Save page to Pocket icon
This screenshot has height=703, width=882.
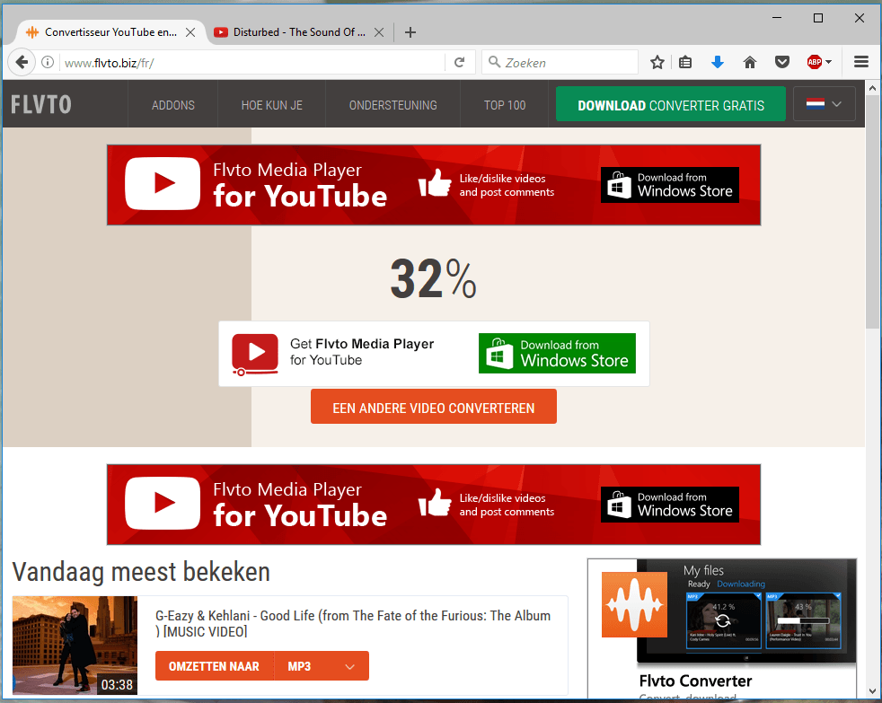pyautogui.click(x=782, y=63)
